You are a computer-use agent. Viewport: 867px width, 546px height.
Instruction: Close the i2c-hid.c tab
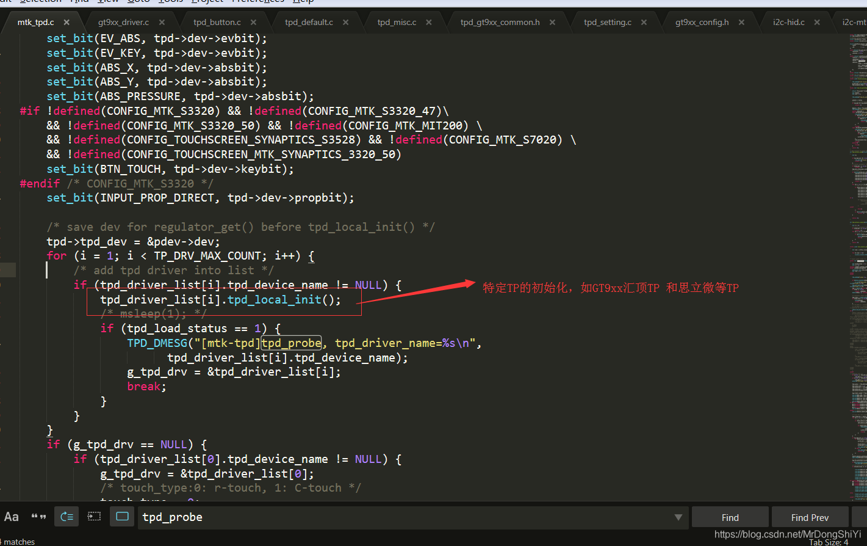point(817,22)
